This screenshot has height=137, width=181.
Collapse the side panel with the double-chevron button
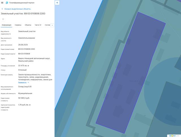coord(57,3)
